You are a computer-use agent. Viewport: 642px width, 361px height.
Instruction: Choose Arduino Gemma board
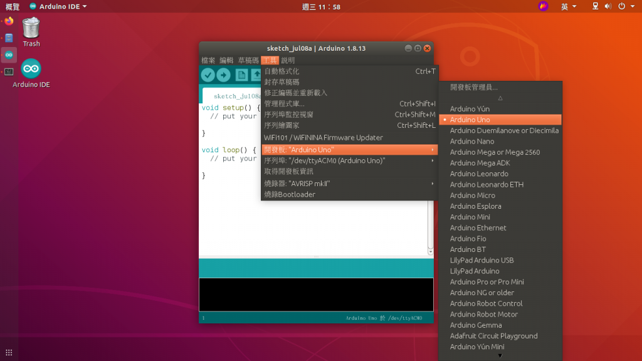click(500, 325)
